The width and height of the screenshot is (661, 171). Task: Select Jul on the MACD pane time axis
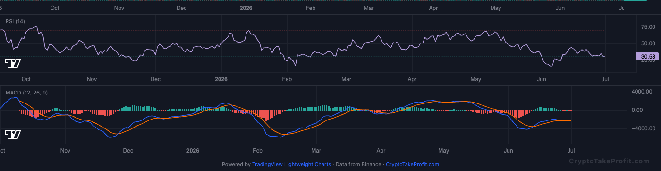click(x=571, y=151)
